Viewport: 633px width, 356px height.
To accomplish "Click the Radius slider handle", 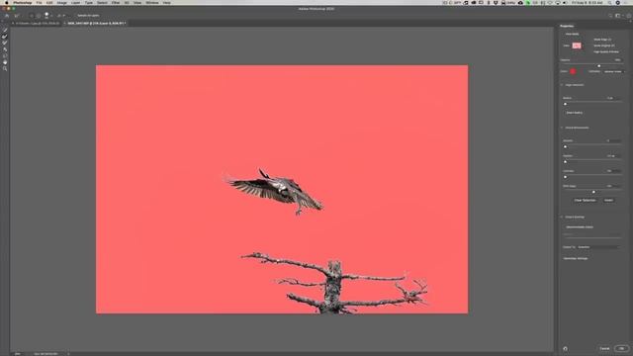I will 565,104.
